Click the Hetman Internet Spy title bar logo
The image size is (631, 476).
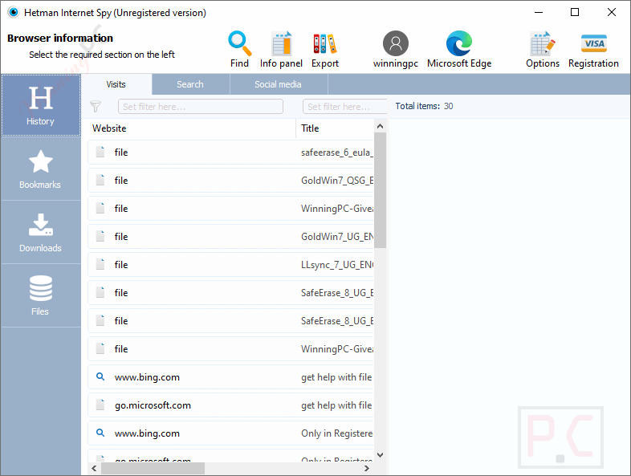point(14,13)
